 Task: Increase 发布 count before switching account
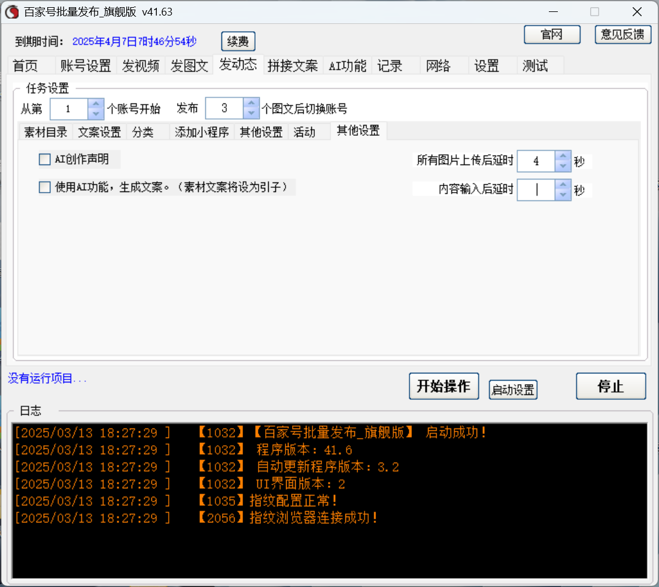click(251, 104)
